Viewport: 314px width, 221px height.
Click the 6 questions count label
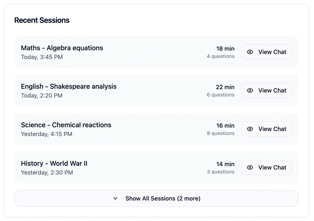pyautogui.click(x=220, y=95)
